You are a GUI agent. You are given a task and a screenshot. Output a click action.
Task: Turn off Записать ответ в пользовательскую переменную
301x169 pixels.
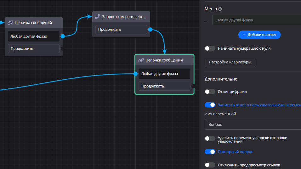point(210,105)
